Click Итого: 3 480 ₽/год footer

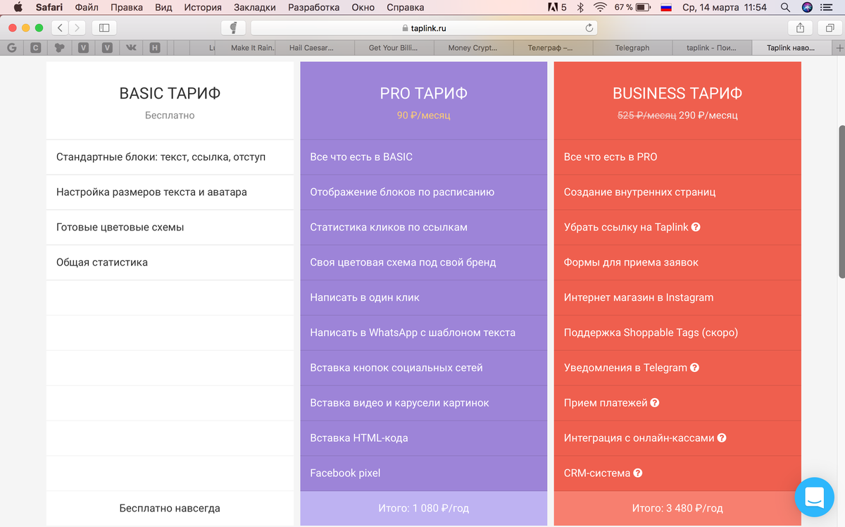[x=677, y=508]
